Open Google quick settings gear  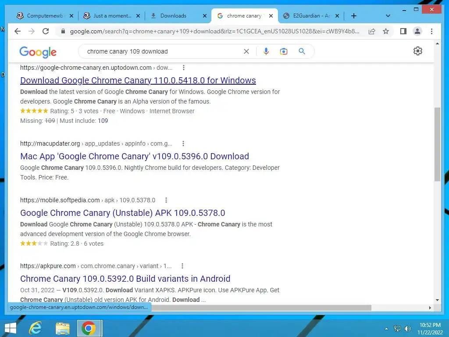418,51
